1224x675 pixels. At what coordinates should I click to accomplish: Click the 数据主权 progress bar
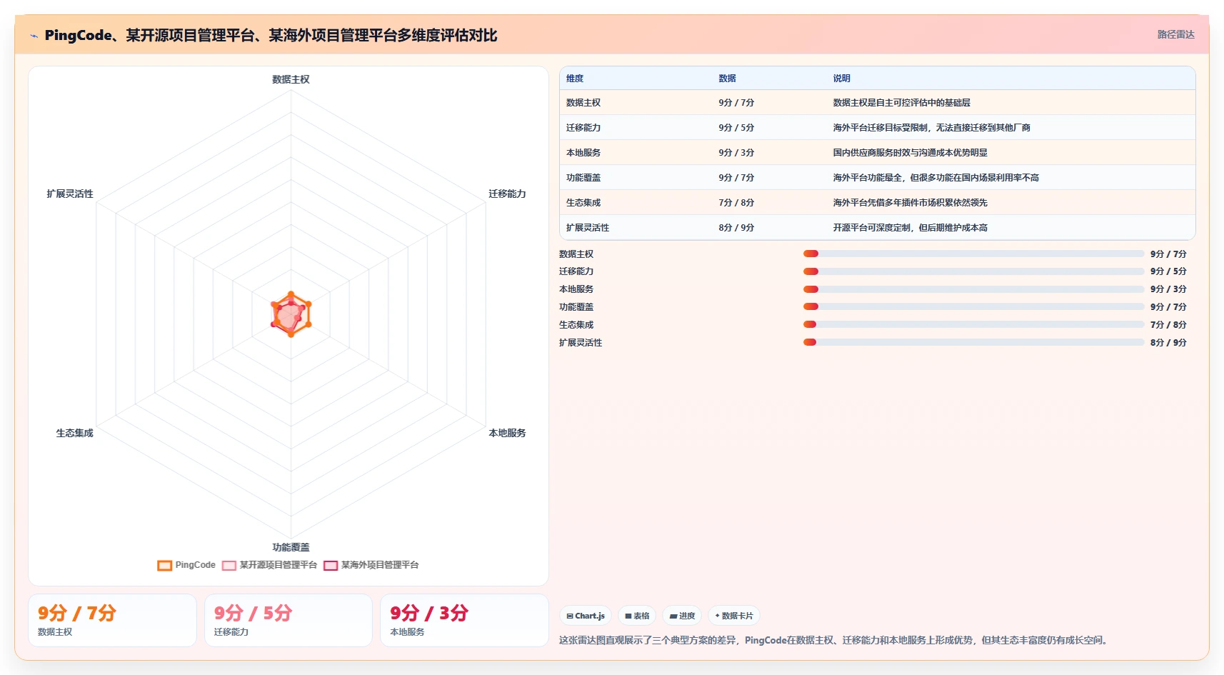(x=973, y=254)
